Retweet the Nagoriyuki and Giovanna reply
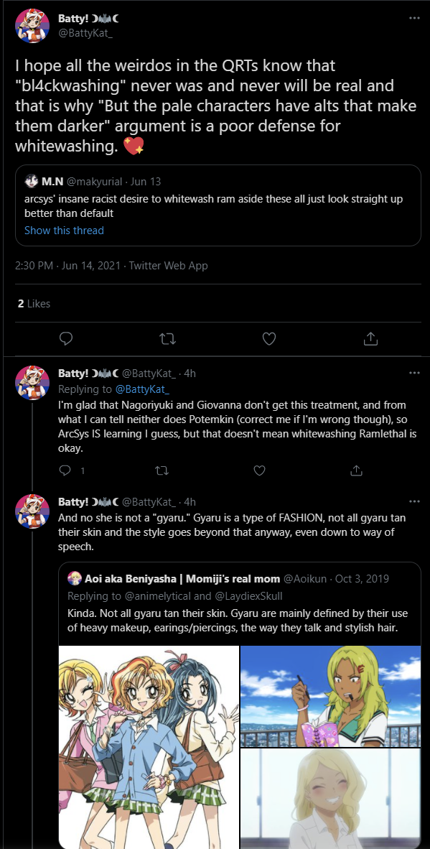Viewport: 430px width, 849px height. (x=162, y=470)
